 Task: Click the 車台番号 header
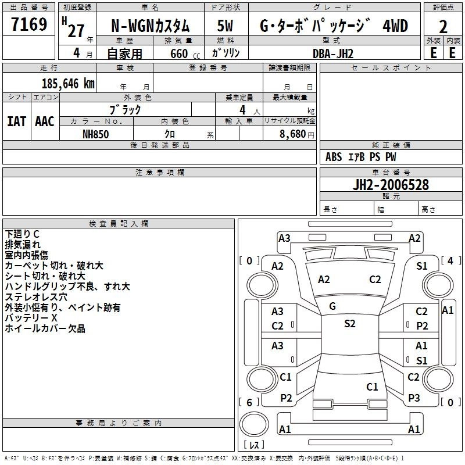click(x=391, y=172)
